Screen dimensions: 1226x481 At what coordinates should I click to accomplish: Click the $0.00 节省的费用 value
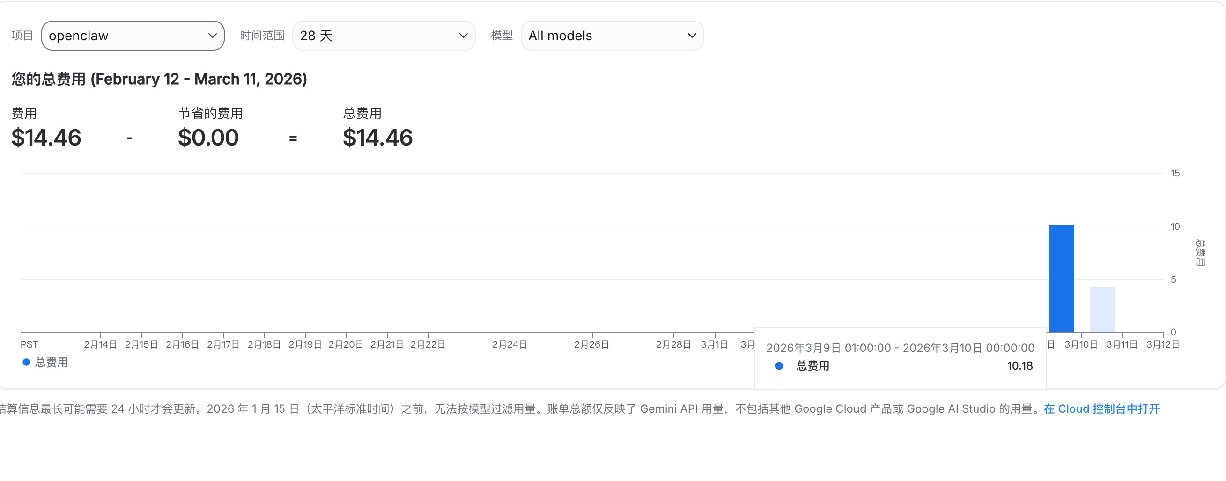pyautogui.click(x=208, y=138)
